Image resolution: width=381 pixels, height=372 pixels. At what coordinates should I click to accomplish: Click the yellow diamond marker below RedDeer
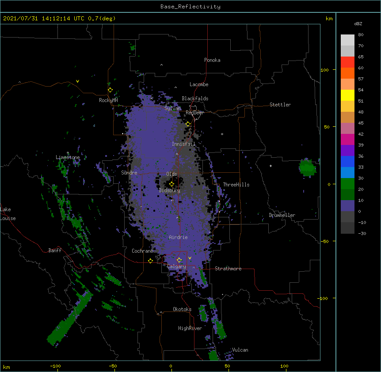click(x=188, y=124)
